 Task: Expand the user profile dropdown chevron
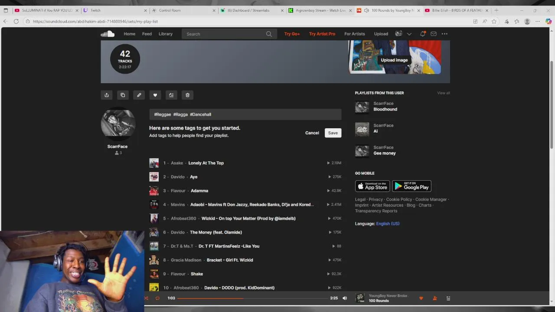[x=409, y=34]
